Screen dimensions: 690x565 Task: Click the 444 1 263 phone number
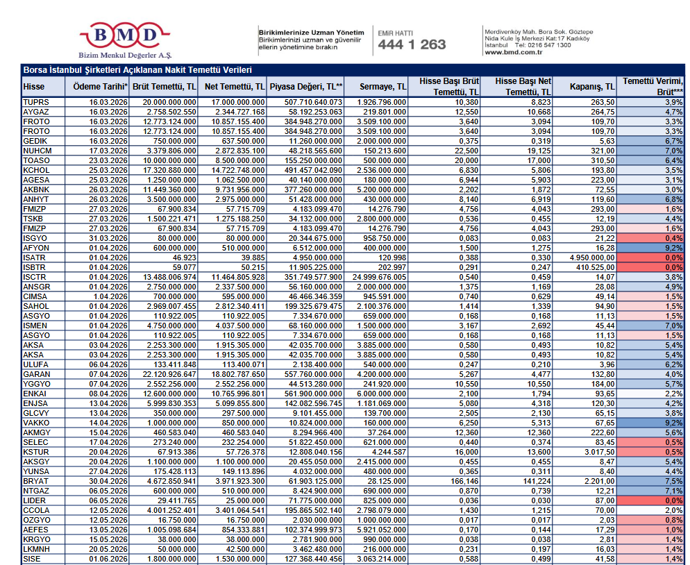(412, 45)
